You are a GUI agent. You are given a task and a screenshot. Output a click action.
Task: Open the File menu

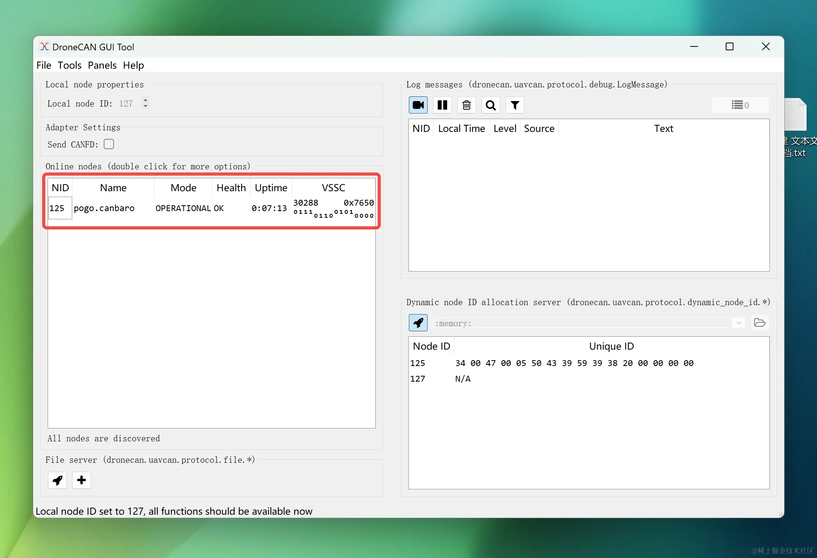[44, 65]
